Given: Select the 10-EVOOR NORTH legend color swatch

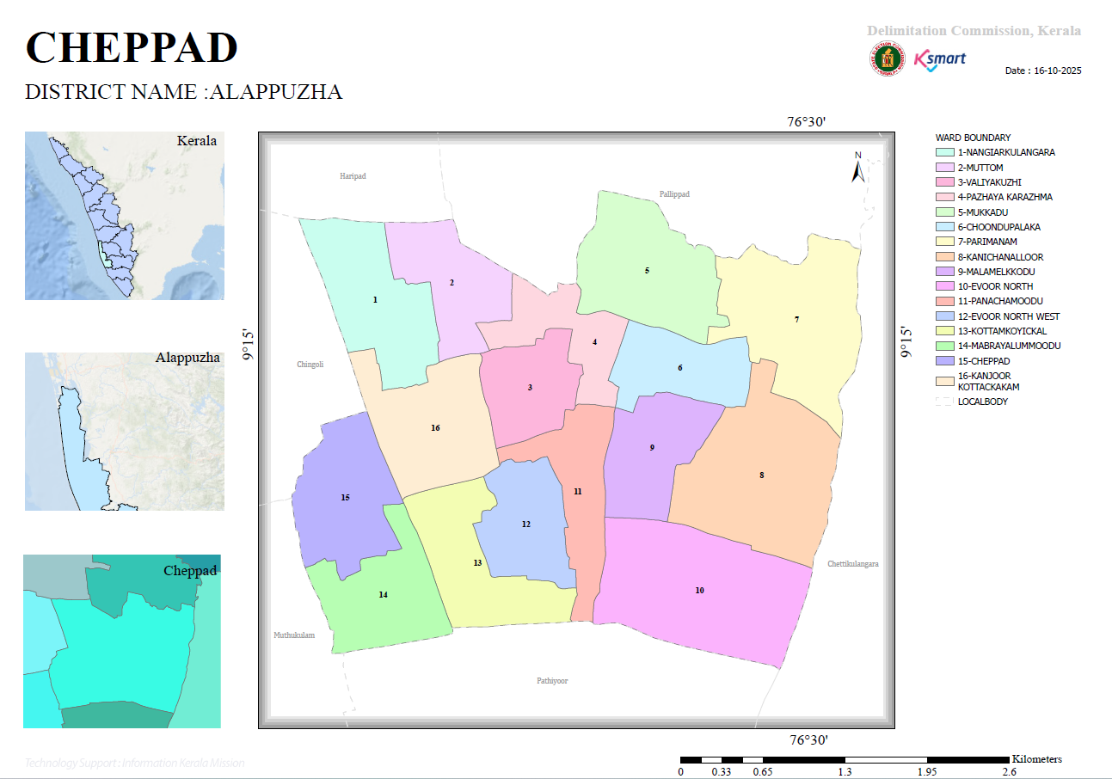Looking at the screenshot, I should pos(944,286).
